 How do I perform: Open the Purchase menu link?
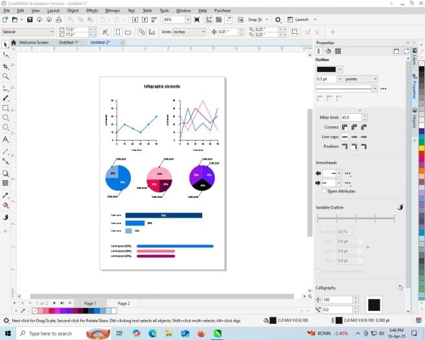tap(222, 10)
